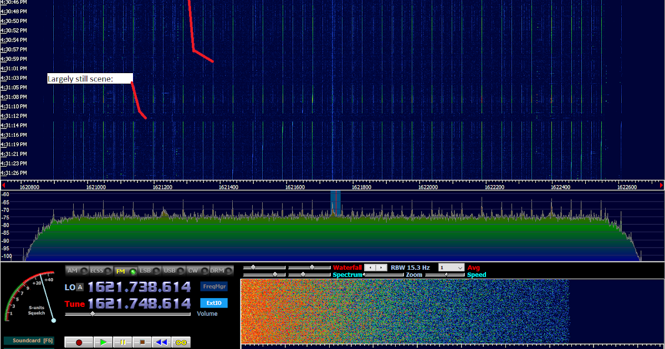
Task: Open the FreqMgr frequency manager
Action: coord(214,286)
